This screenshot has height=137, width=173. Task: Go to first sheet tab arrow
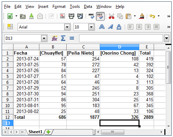coord(5,132)
